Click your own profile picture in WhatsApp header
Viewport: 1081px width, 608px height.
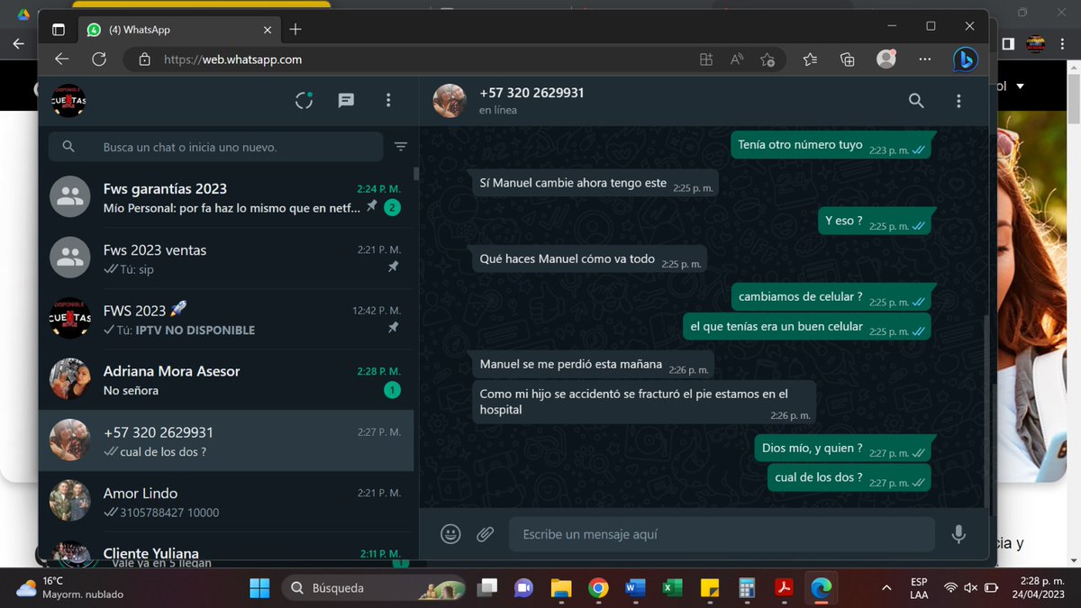(x=68, y=101)
